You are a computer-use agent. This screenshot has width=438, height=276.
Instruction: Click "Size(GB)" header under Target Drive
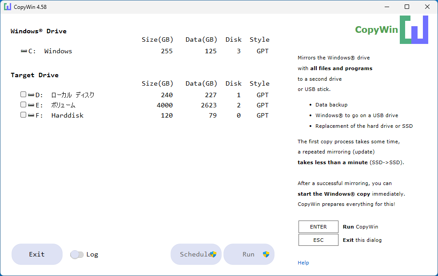(158, 83)
